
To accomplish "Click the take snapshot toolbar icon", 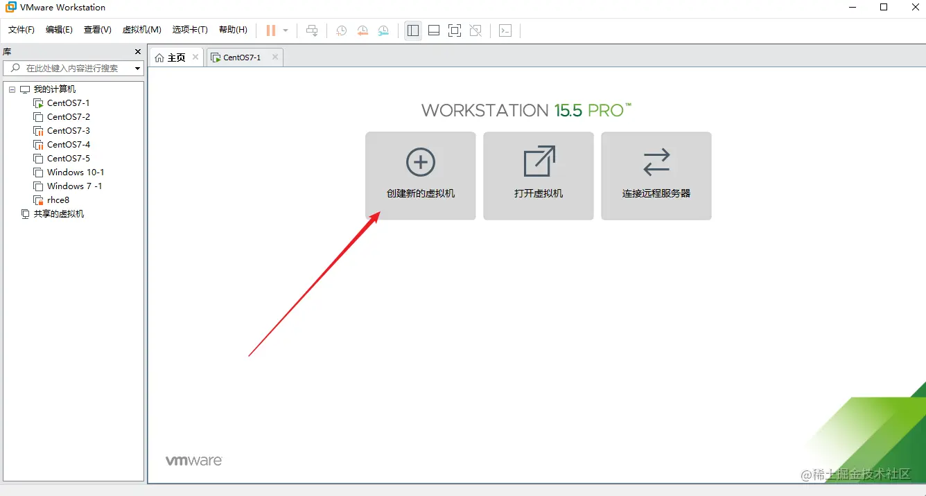I will coord(341,30).
